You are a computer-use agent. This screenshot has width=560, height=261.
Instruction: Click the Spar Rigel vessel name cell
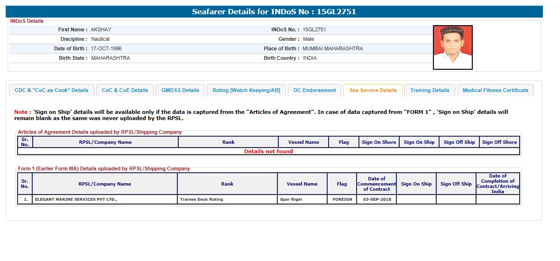pyautogui.click(x=291, y=199)
